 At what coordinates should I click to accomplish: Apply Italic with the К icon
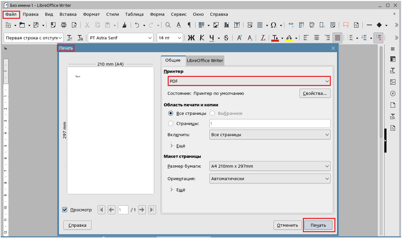click(x=202, y=38)
